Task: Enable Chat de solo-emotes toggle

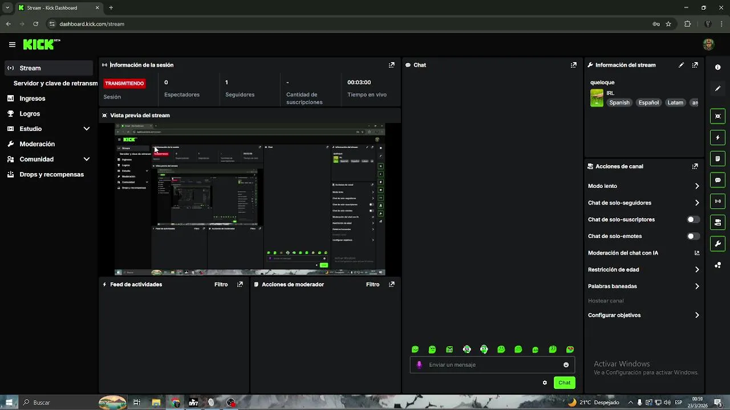Action: tap(693, 236)
